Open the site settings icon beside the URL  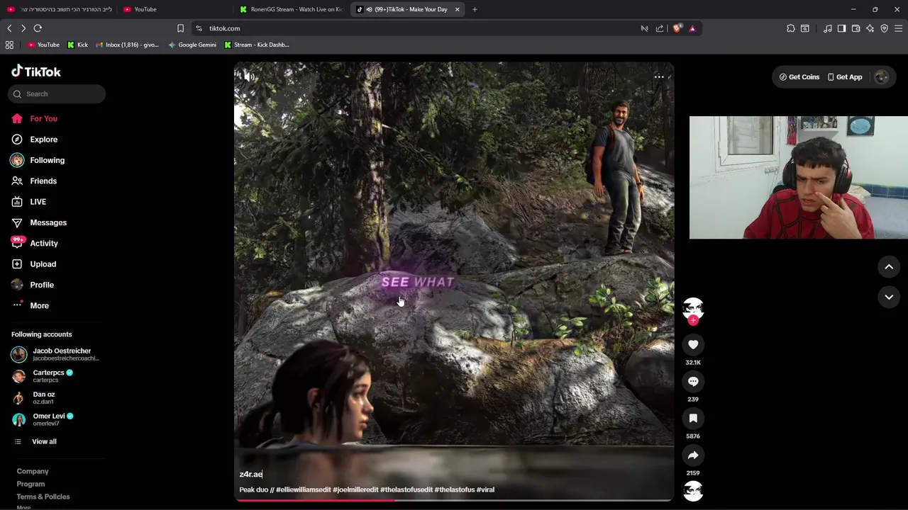click(199, 28)
